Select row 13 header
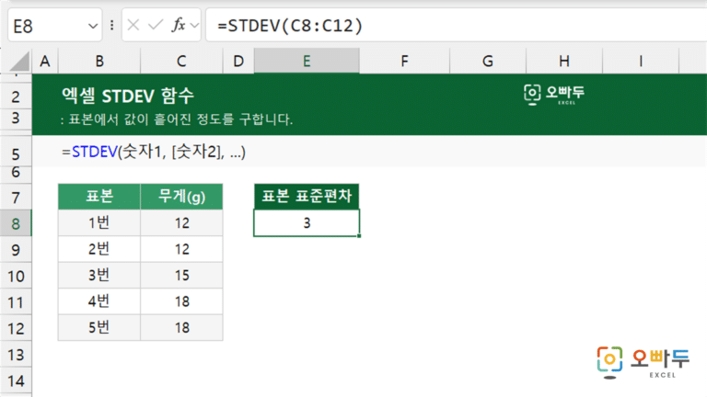 point(16,354)
